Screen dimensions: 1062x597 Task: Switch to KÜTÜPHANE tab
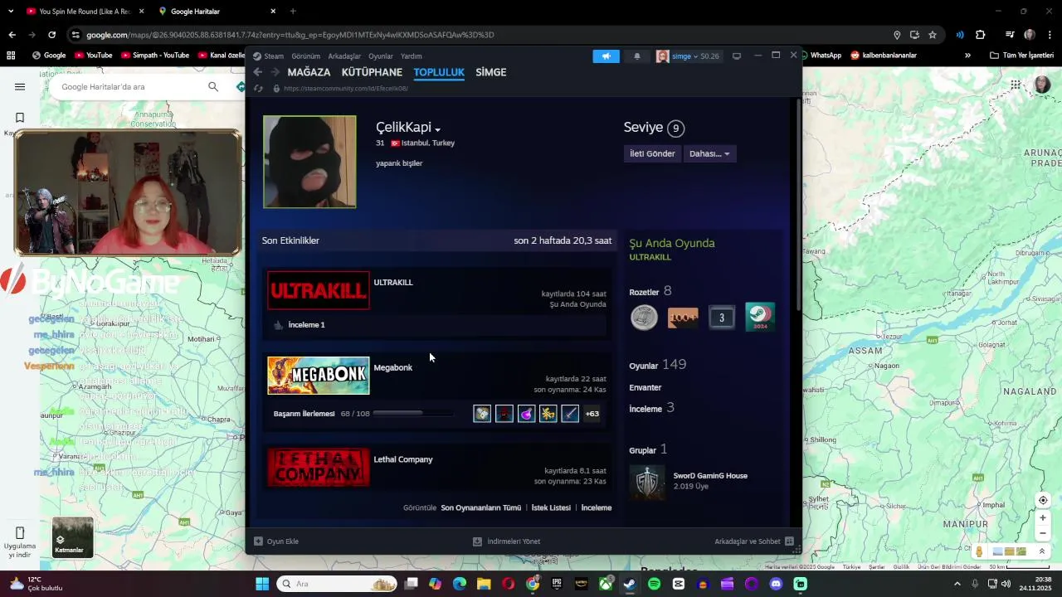point(372,72)
